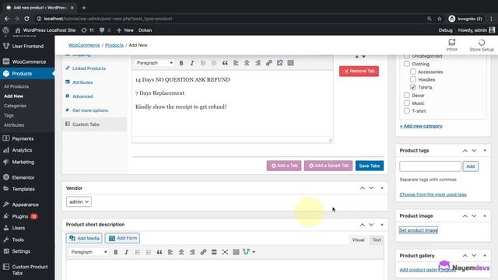Switch short description to Visual tab
The width and height of the screenshot is (498, 280).
coord(358,240)
